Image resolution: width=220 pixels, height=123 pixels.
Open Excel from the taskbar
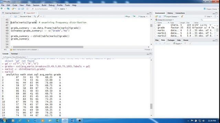coord(57,121)
